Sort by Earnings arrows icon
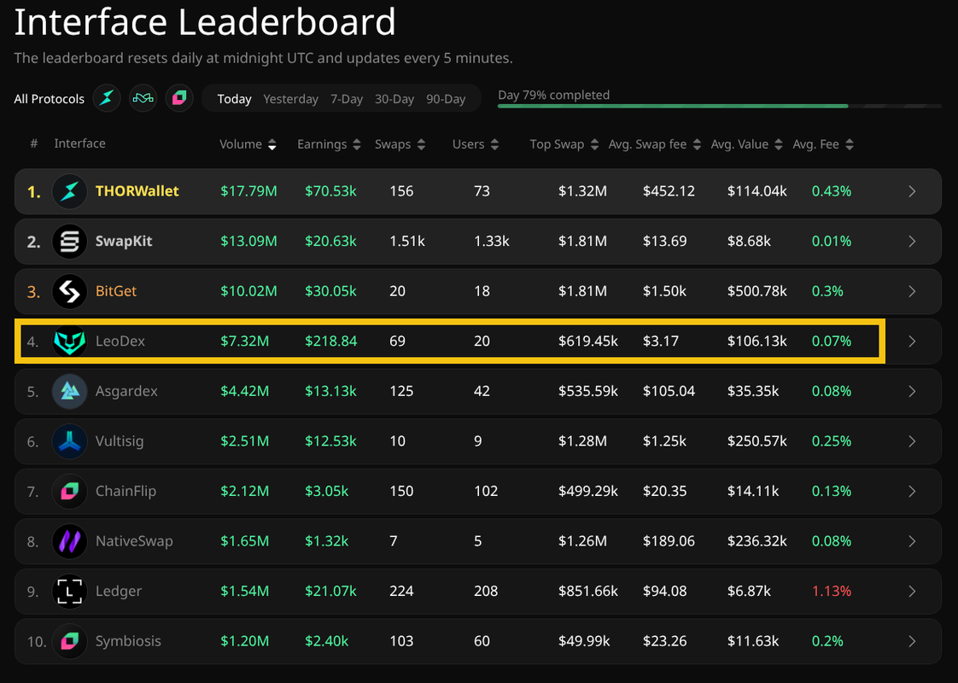This screenshot has height=683, width=958. pos(357,145)
